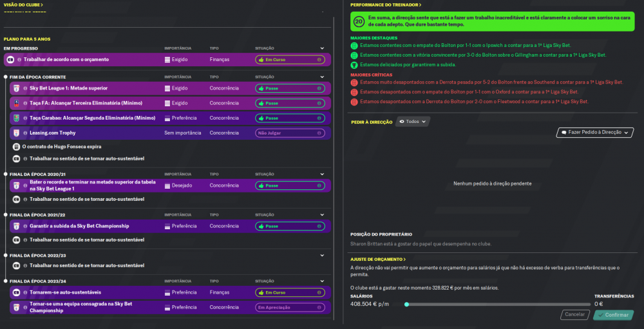Click timeline dot for 'Final da Época 2021/22'
The image size is (644, 329).
click(5, 215)
